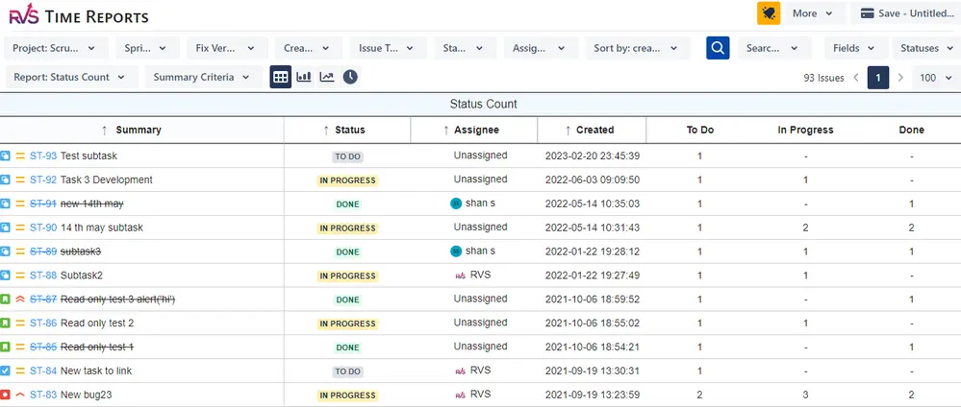Image resolution: width=961 pixels, height=407 pixels.
Task: Switch to the line trend chart icon
Action: [327, 77]
